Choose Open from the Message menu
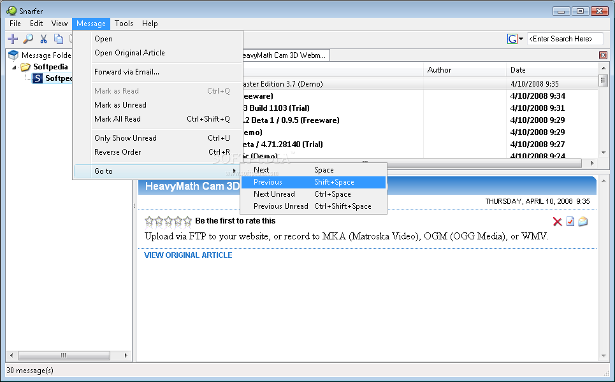Screen dimensions: 615x382 click(x=158, y=39)
